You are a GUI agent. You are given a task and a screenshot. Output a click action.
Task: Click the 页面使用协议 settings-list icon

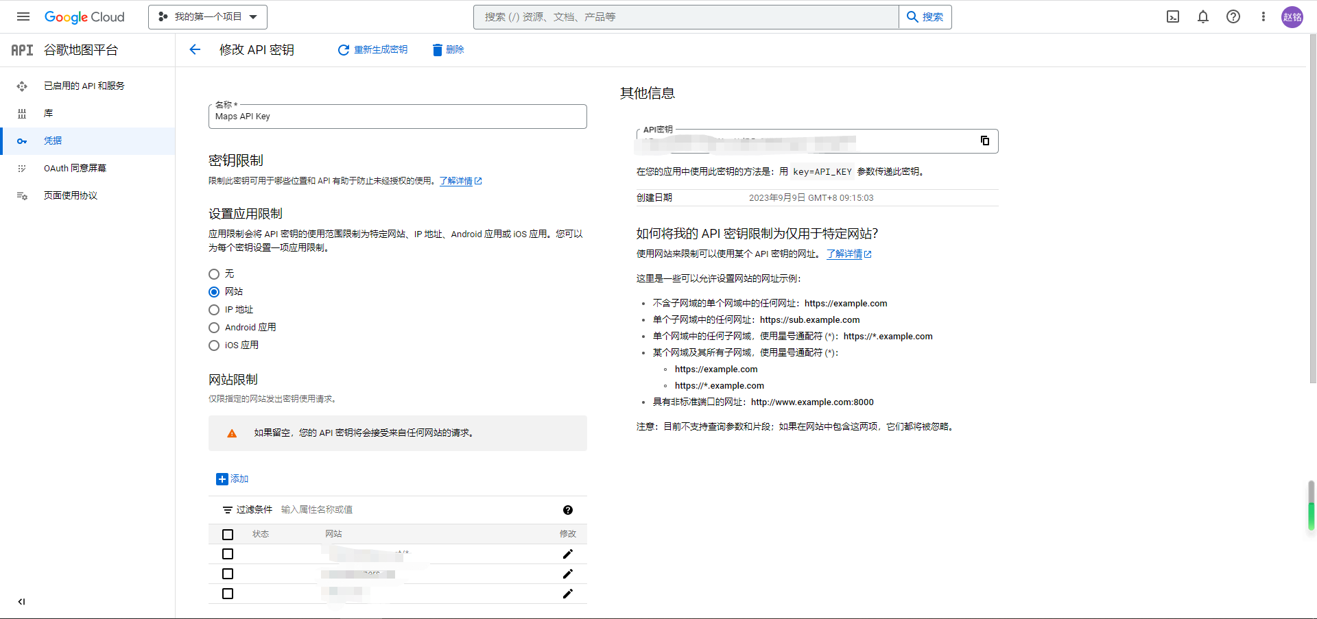click(x=22, y=195)
